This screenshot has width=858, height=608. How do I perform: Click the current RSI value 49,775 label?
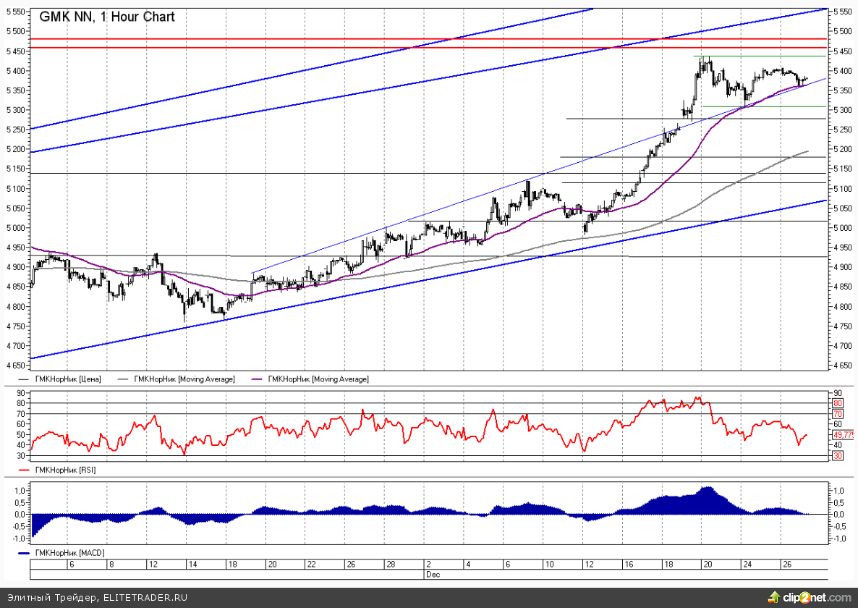tap(844, 435)
